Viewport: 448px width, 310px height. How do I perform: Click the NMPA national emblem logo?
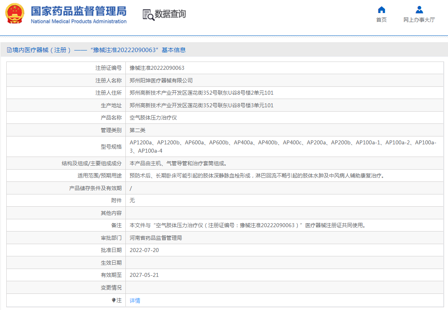tap(13, 14)
